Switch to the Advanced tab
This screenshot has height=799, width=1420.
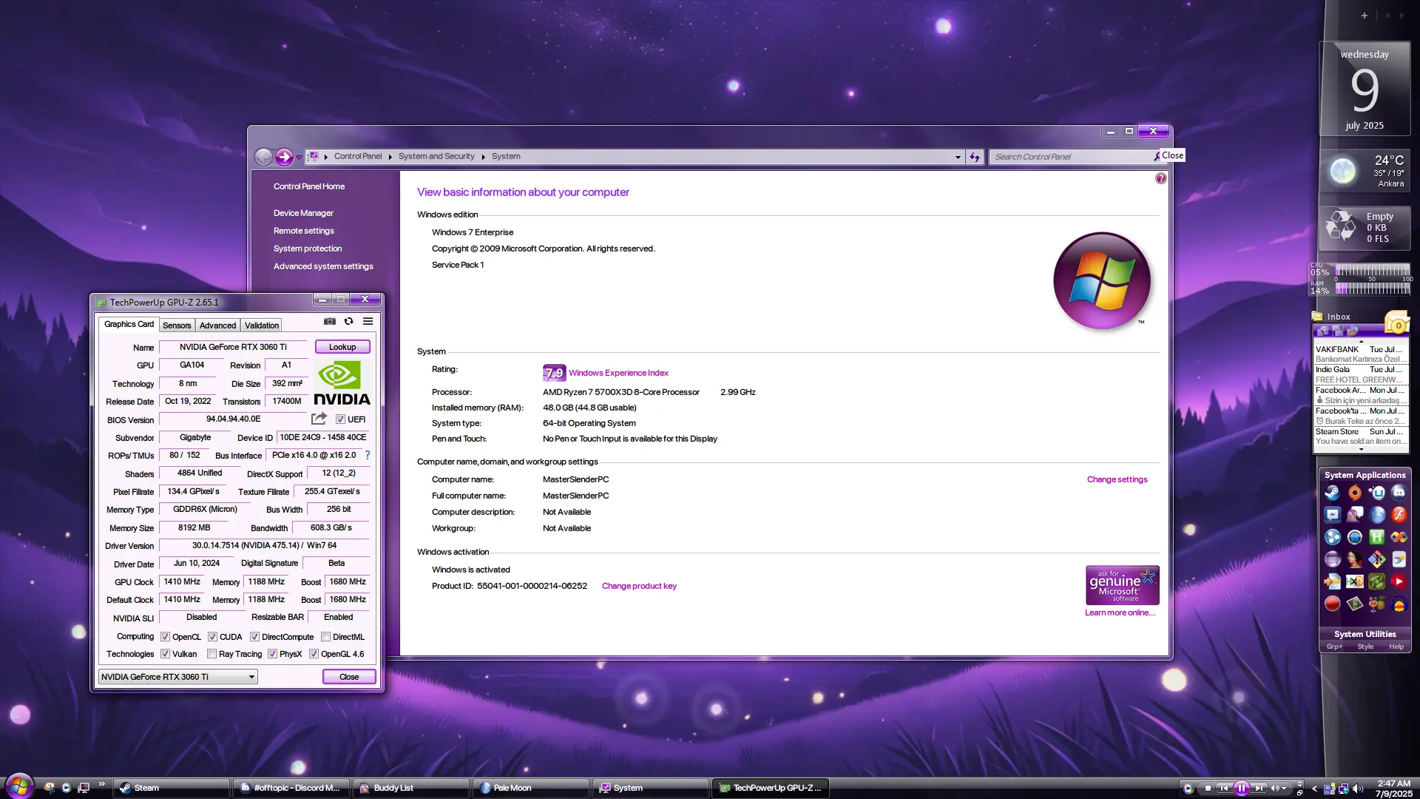click(217, 326)
